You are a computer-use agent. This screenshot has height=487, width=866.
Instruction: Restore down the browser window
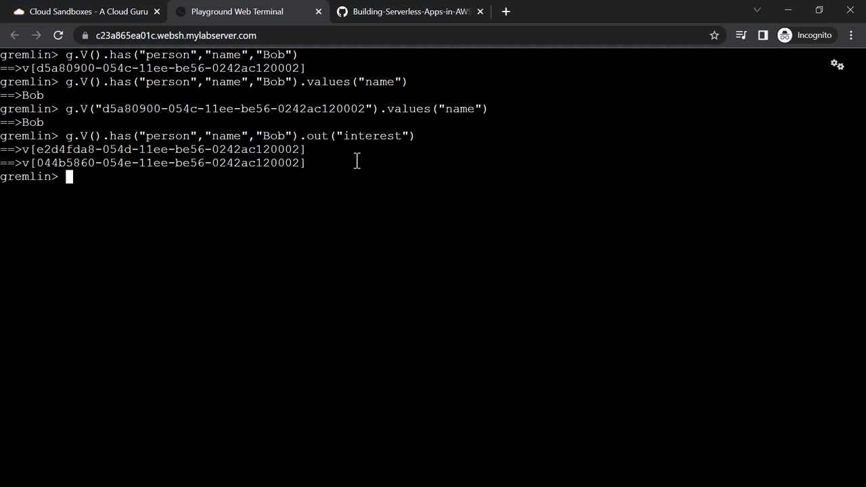coord(819,10)
